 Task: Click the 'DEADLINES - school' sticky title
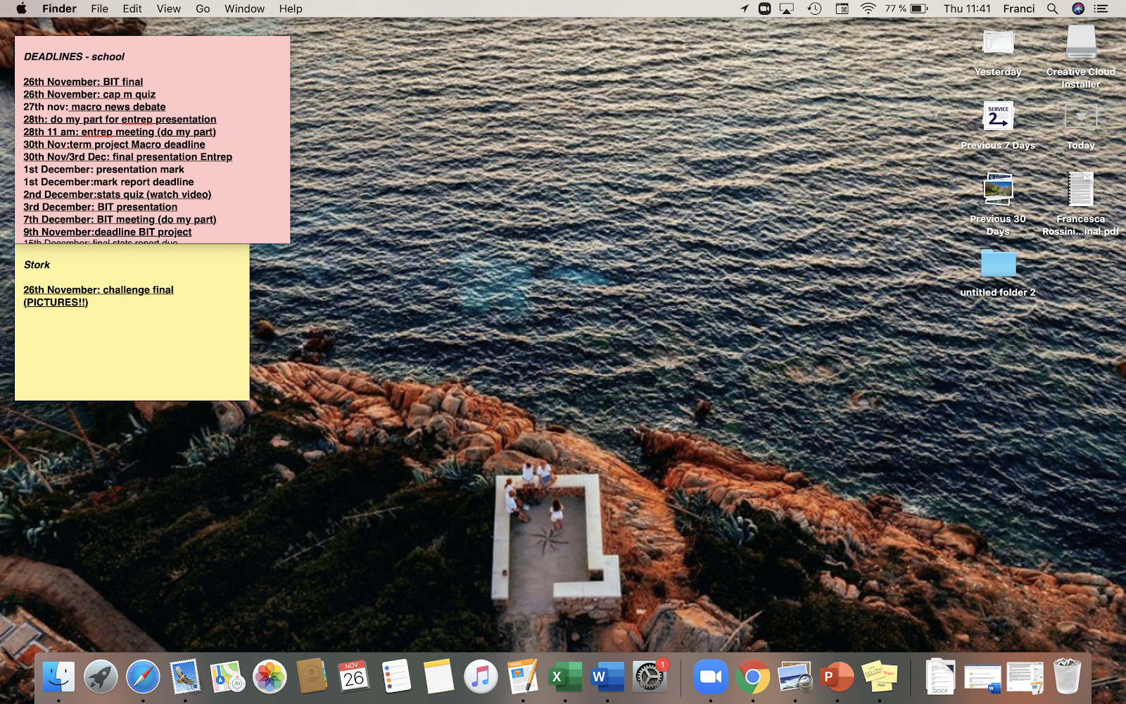[74, 56]
